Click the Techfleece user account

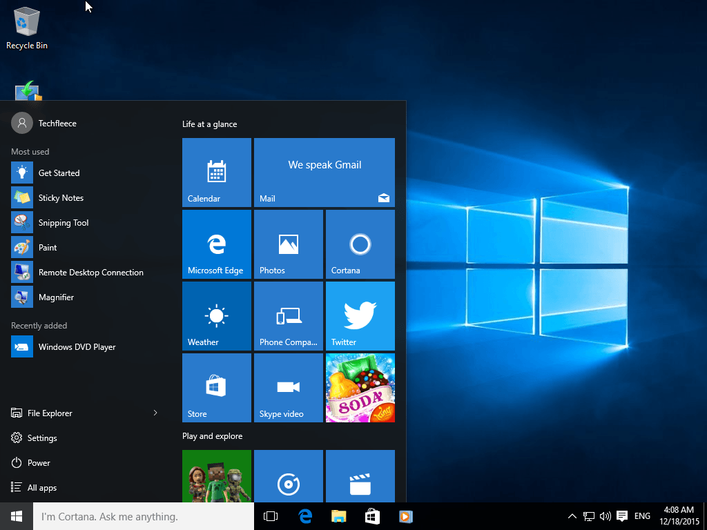[x=43, y=123]
